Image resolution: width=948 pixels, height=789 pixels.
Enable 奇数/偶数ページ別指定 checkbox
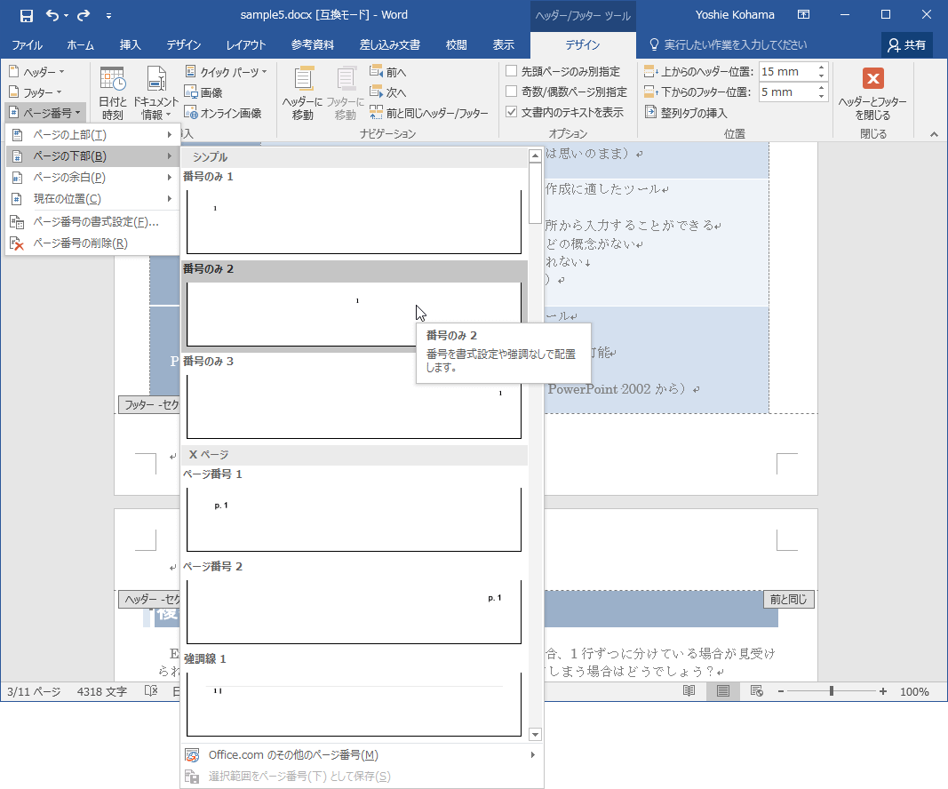(511, 92)
